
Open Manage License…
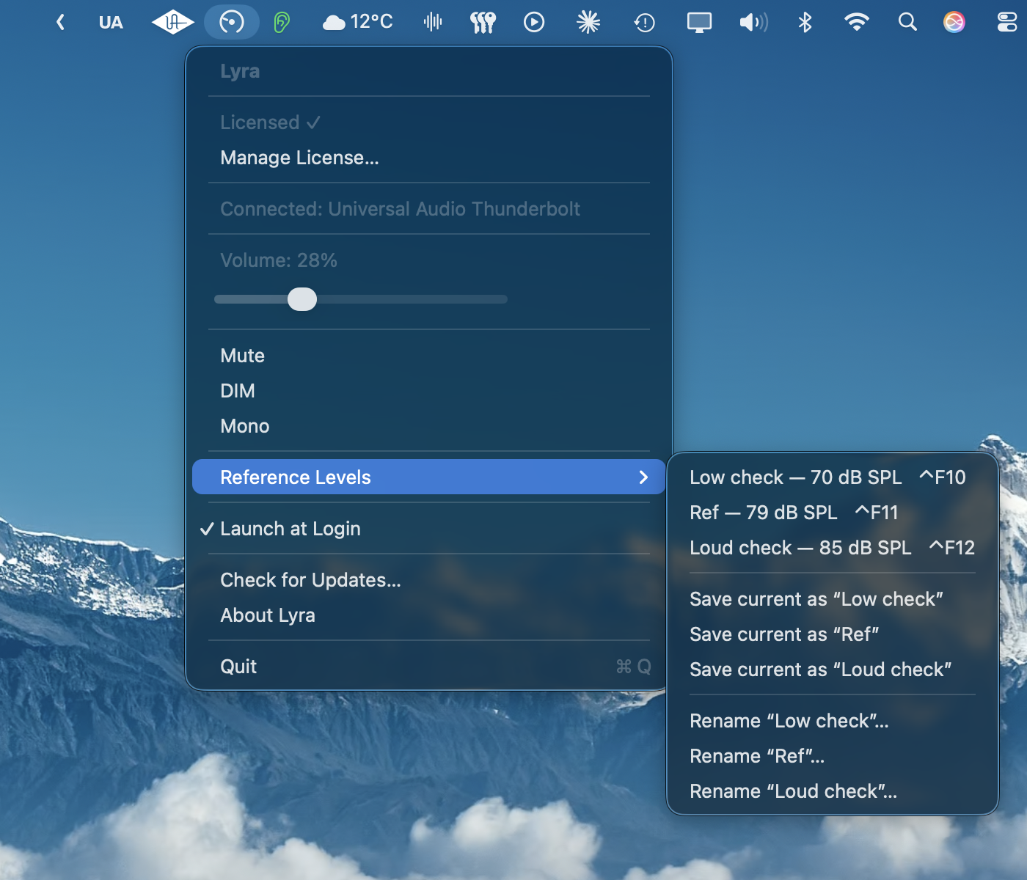(x=429, y=158)
